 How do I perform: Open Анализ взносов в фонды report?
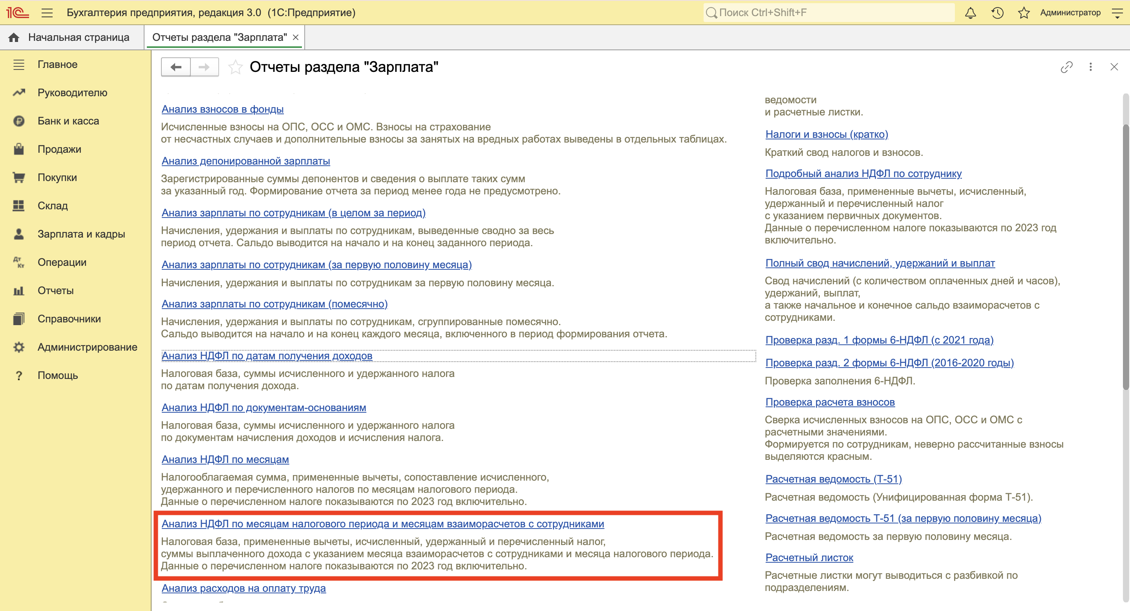tap(222, 109)
